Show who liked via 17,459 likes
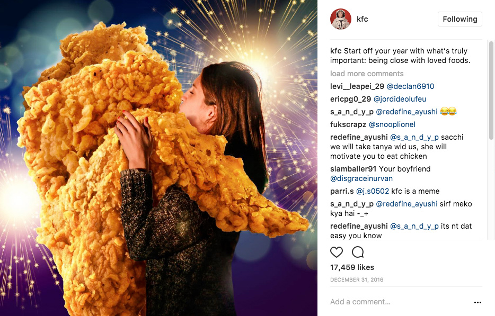495x316 pixels. pos(352,267)
